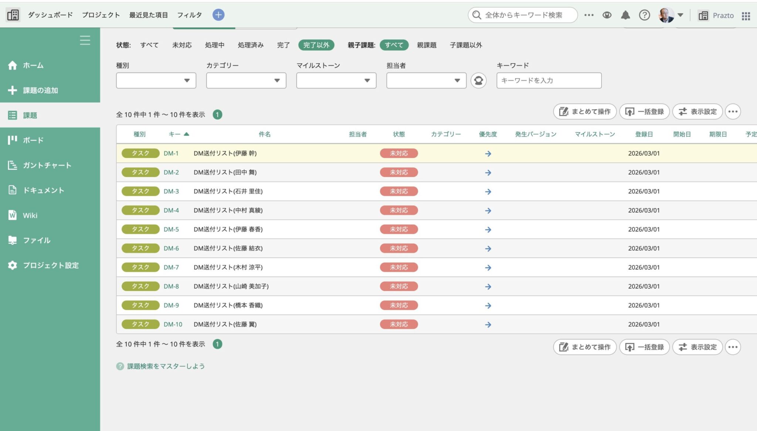The width and height of the screenshot is (757, 431).
Task: Select the プロジェクト menu item
Action: point(101,15)
